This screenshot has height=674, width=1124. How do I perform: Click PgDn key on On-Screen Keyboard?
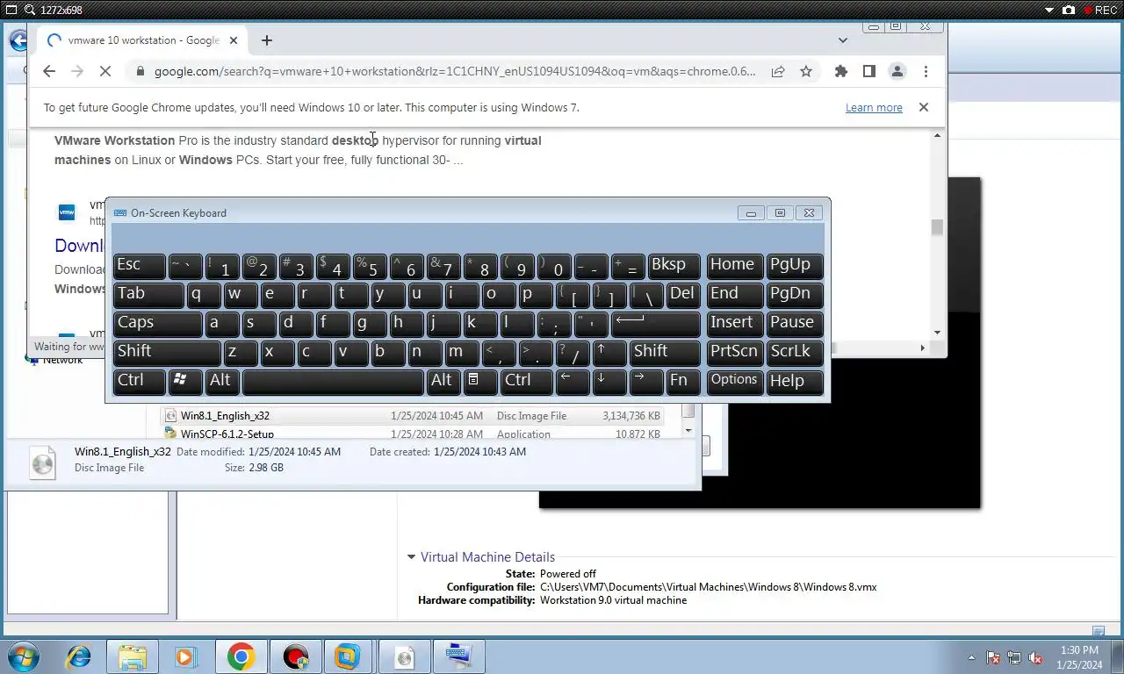pos(795,295)
